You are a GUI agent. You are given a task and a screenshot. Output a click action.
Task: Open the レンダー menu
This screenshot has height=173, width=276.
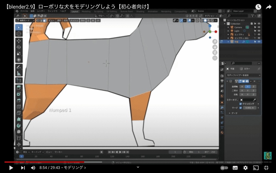coord(41,11)
